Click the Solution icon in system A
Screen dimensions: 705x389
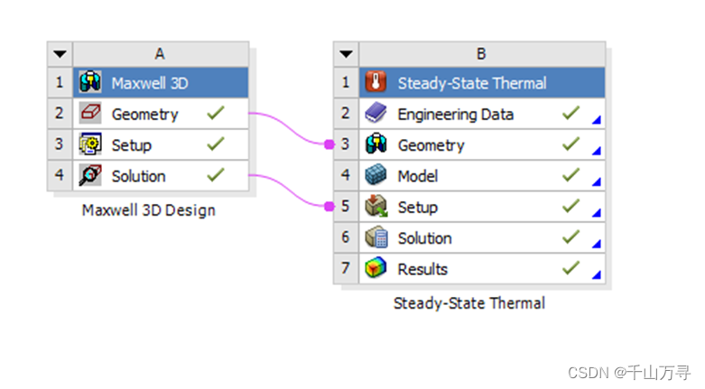[90, 175]
